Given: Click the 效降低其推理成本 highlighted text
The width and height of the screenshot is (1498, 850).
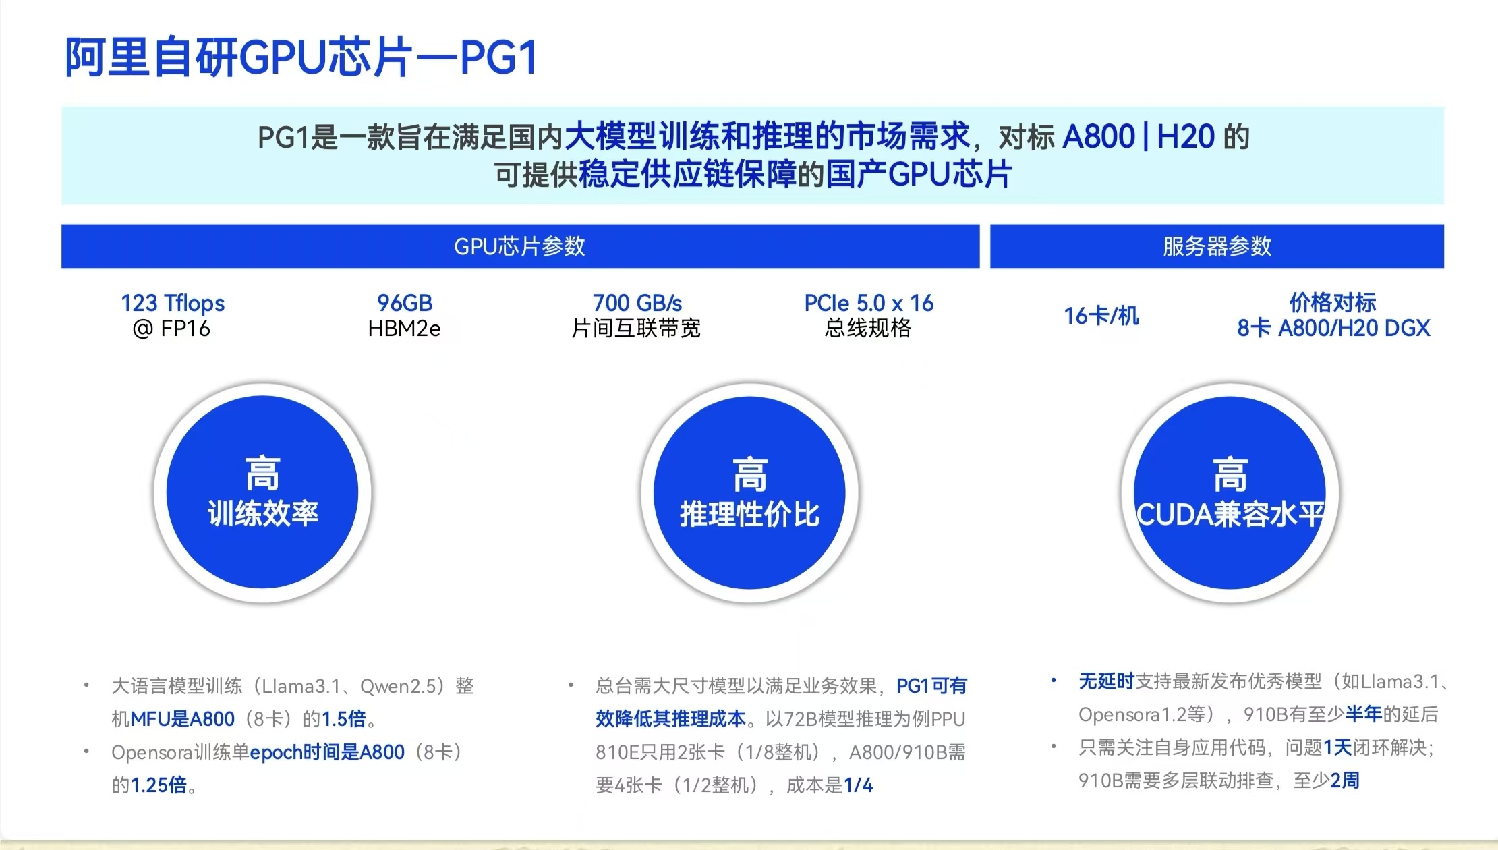Looking at the screenshot, I should tap(671, 719).
